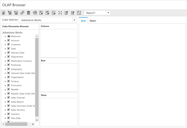Click the first bar chart toolbar icon
The height and width of the screenshot is (128, 187).
pos(3,13)
